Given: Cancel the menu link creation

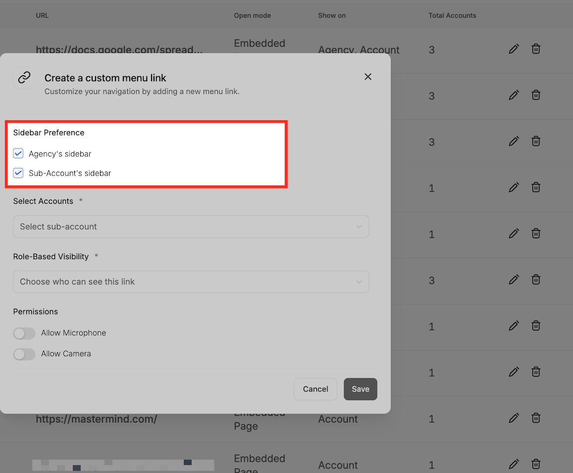Looking at the screenshot, I should click(x=315, y=389).
